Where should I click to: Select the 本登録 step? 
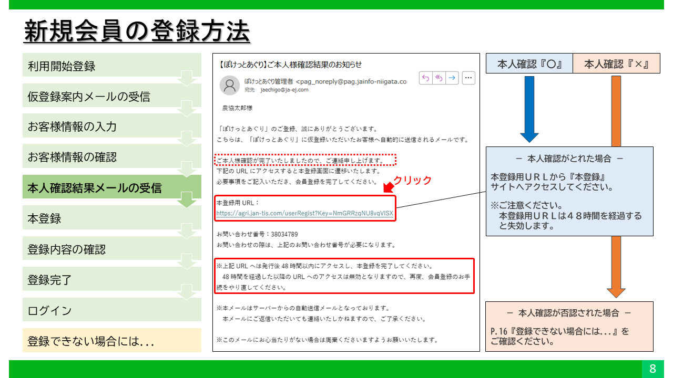(x=111, y=218)
